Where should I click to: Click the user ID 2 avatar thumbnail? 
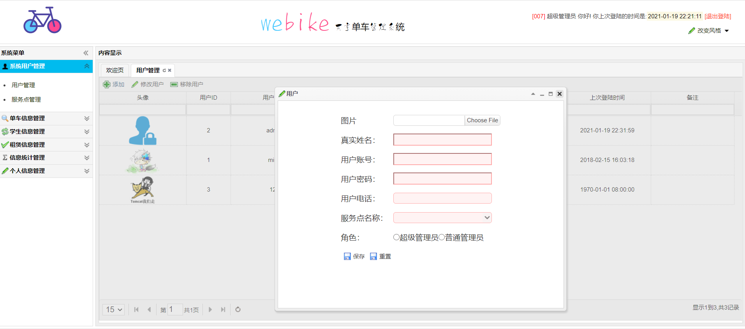pos(143,130)
